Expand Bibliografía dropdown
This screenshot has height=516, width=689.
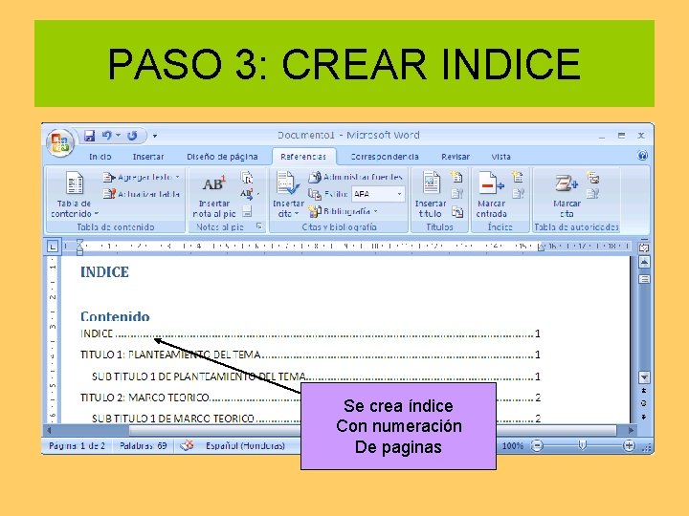(x=343, y=211)
